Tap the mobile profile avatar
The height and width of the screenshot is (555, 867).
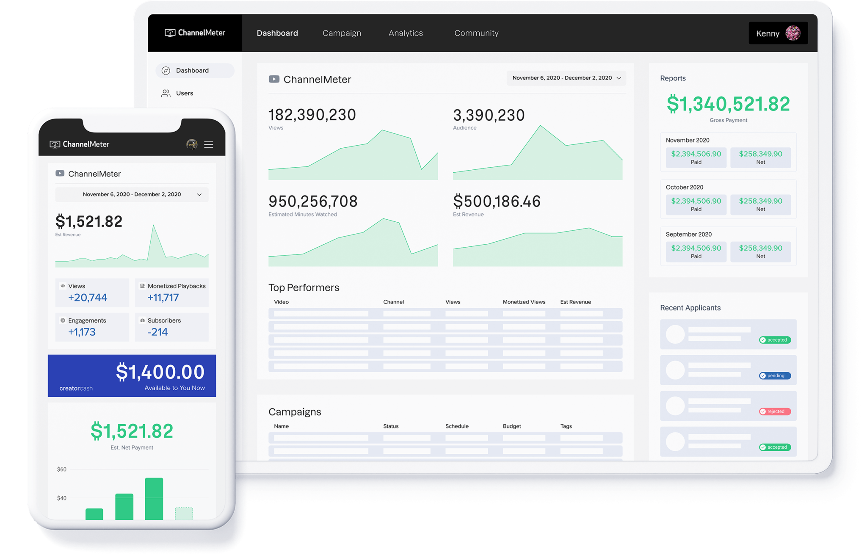coord(192,144)
